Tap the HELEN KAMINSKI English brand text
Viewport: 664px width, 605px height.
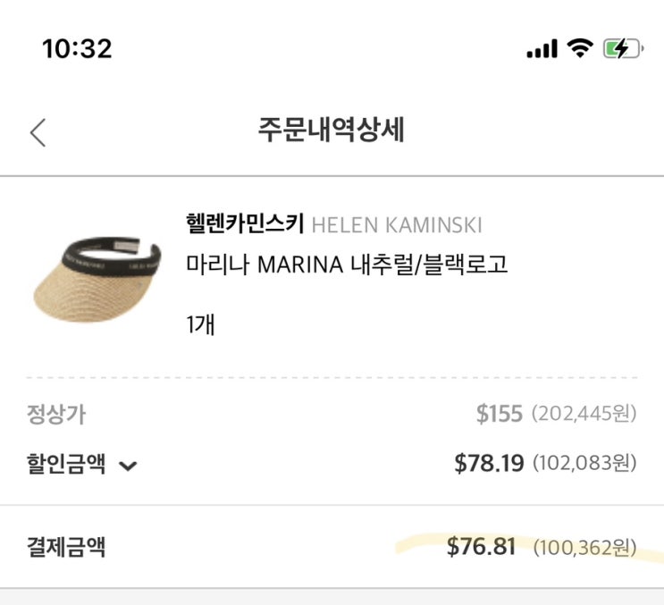(397, 225)
